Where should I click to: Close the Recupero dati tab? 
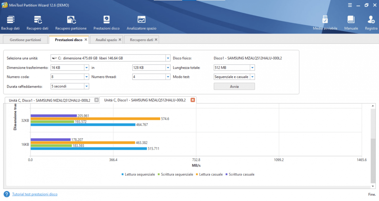[156, 40]
